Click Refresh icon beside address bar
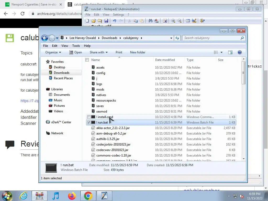The height and width of the screenshot is (201, 268). point(177,38)
